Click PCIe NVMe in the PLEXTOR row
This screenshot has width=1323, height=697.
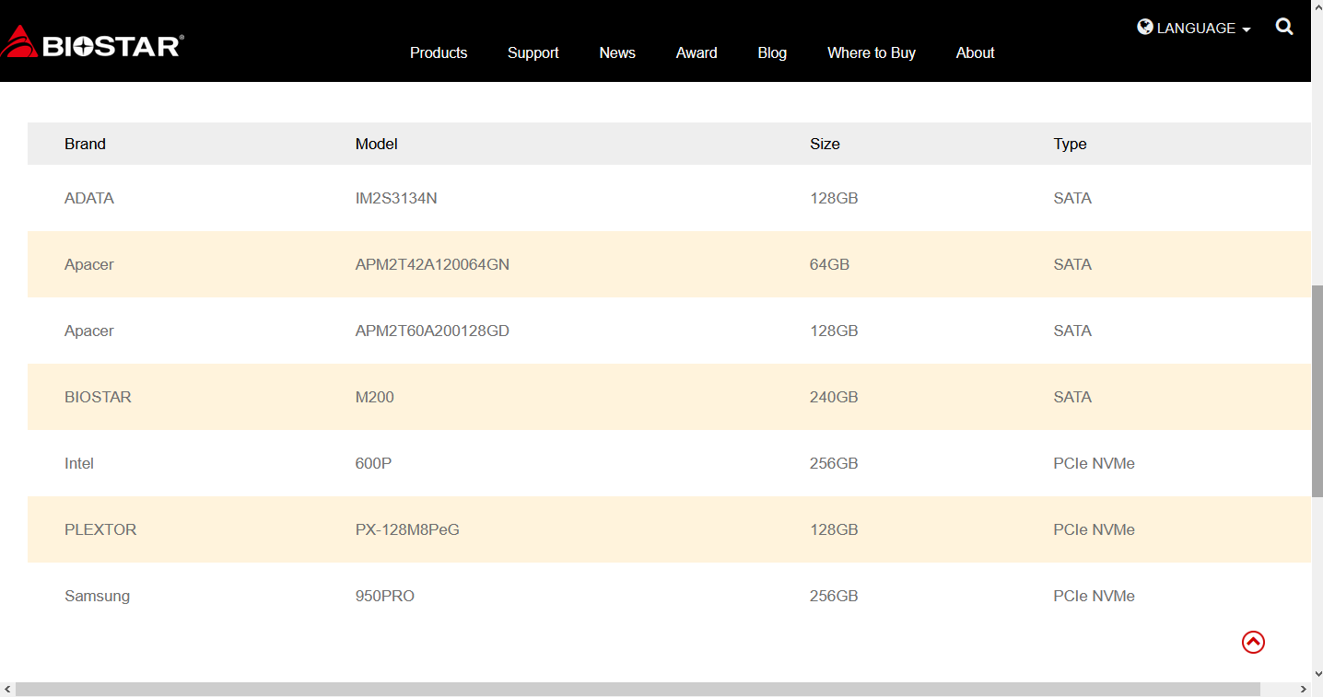pos(1095,529)
